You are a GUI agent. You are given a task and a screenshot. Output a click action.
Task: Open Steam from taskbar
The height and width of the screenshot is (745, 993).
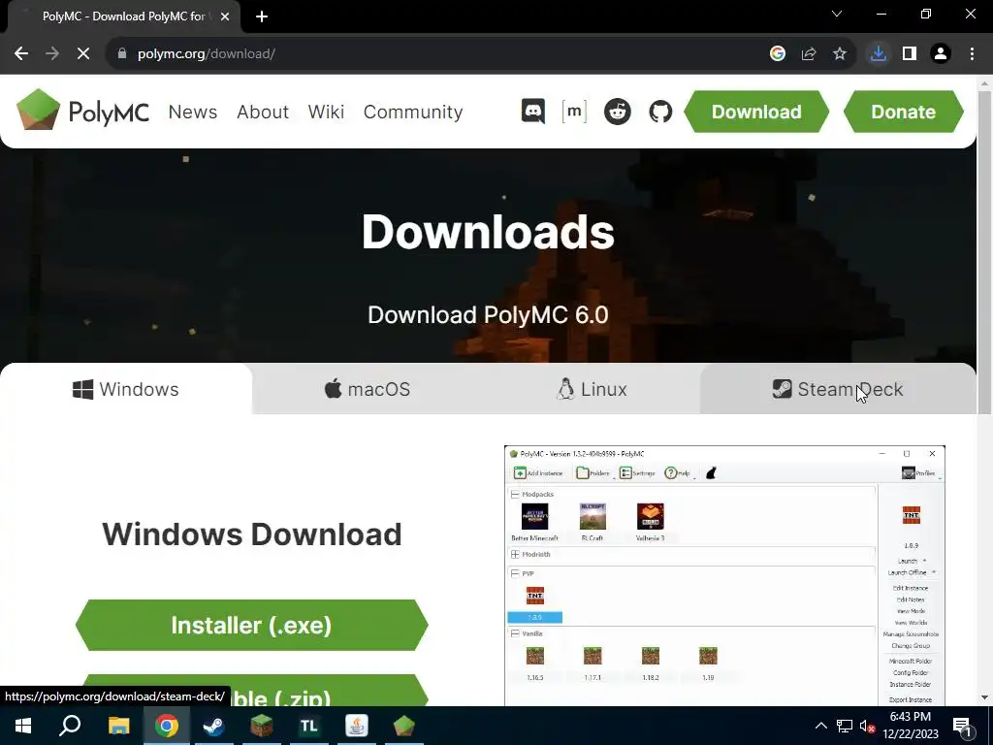(x=214, y=726)
